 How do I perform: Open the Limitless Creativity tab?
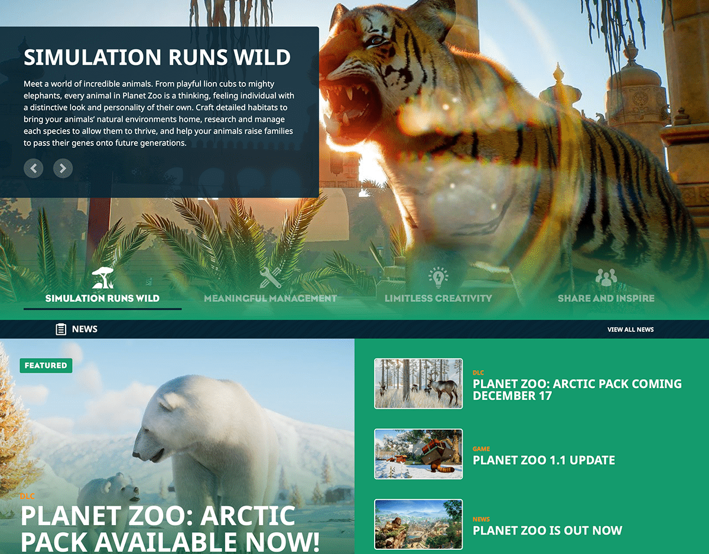click(x=438, y=298)
